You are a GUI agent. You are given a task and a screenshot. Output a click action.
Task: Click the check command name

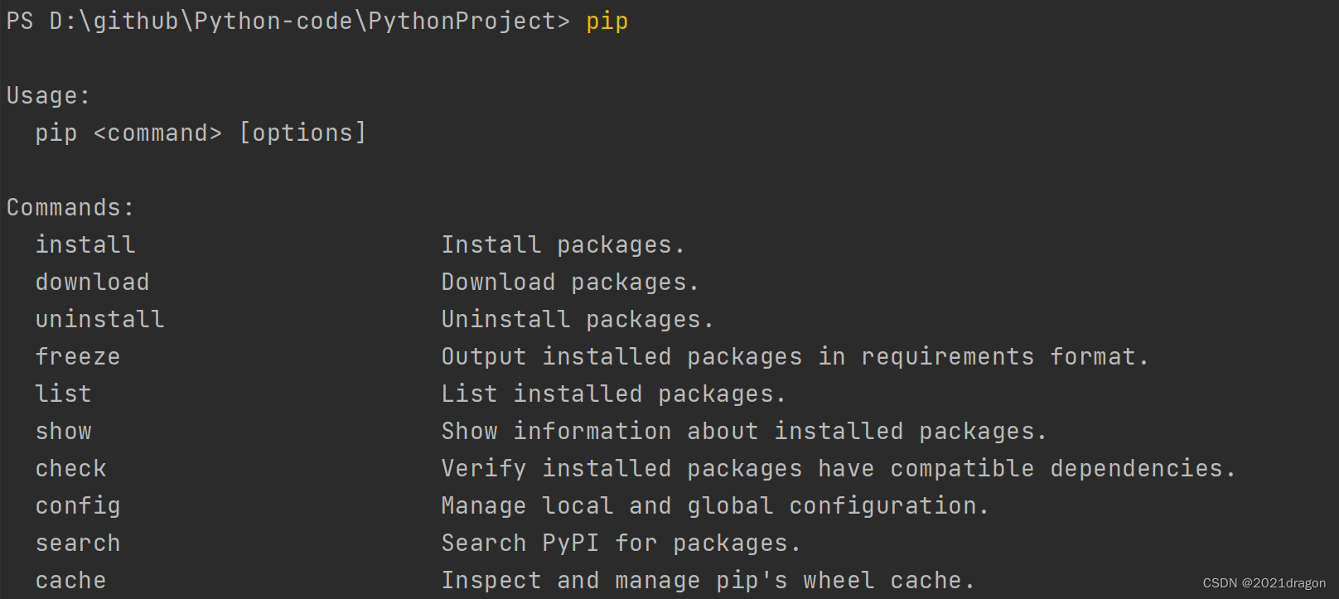coord(70,469)
